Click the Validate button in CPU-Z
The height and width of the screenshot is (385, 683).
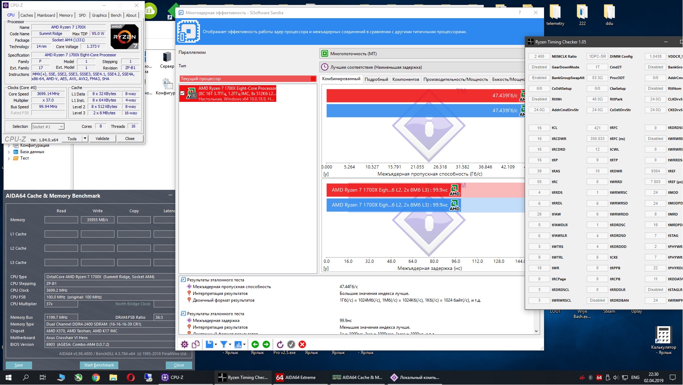(102, 139)
